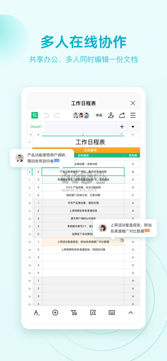Switch to the Sheet1 tab
Image resolution: width=167 pixels, height=361 pixels.
pyautogui.click(x=36, y=127)
